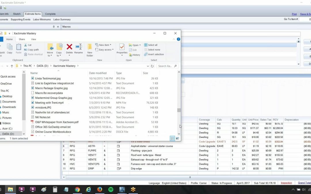Click the navigation pane scrollbar thumb
The width and height of the screenshot is (311, 194).
pyautogui.click(x=24, y=97)
